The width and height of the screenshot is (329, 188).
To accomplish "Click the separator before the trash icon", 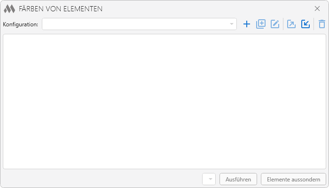I will click(x=313, y=24).
